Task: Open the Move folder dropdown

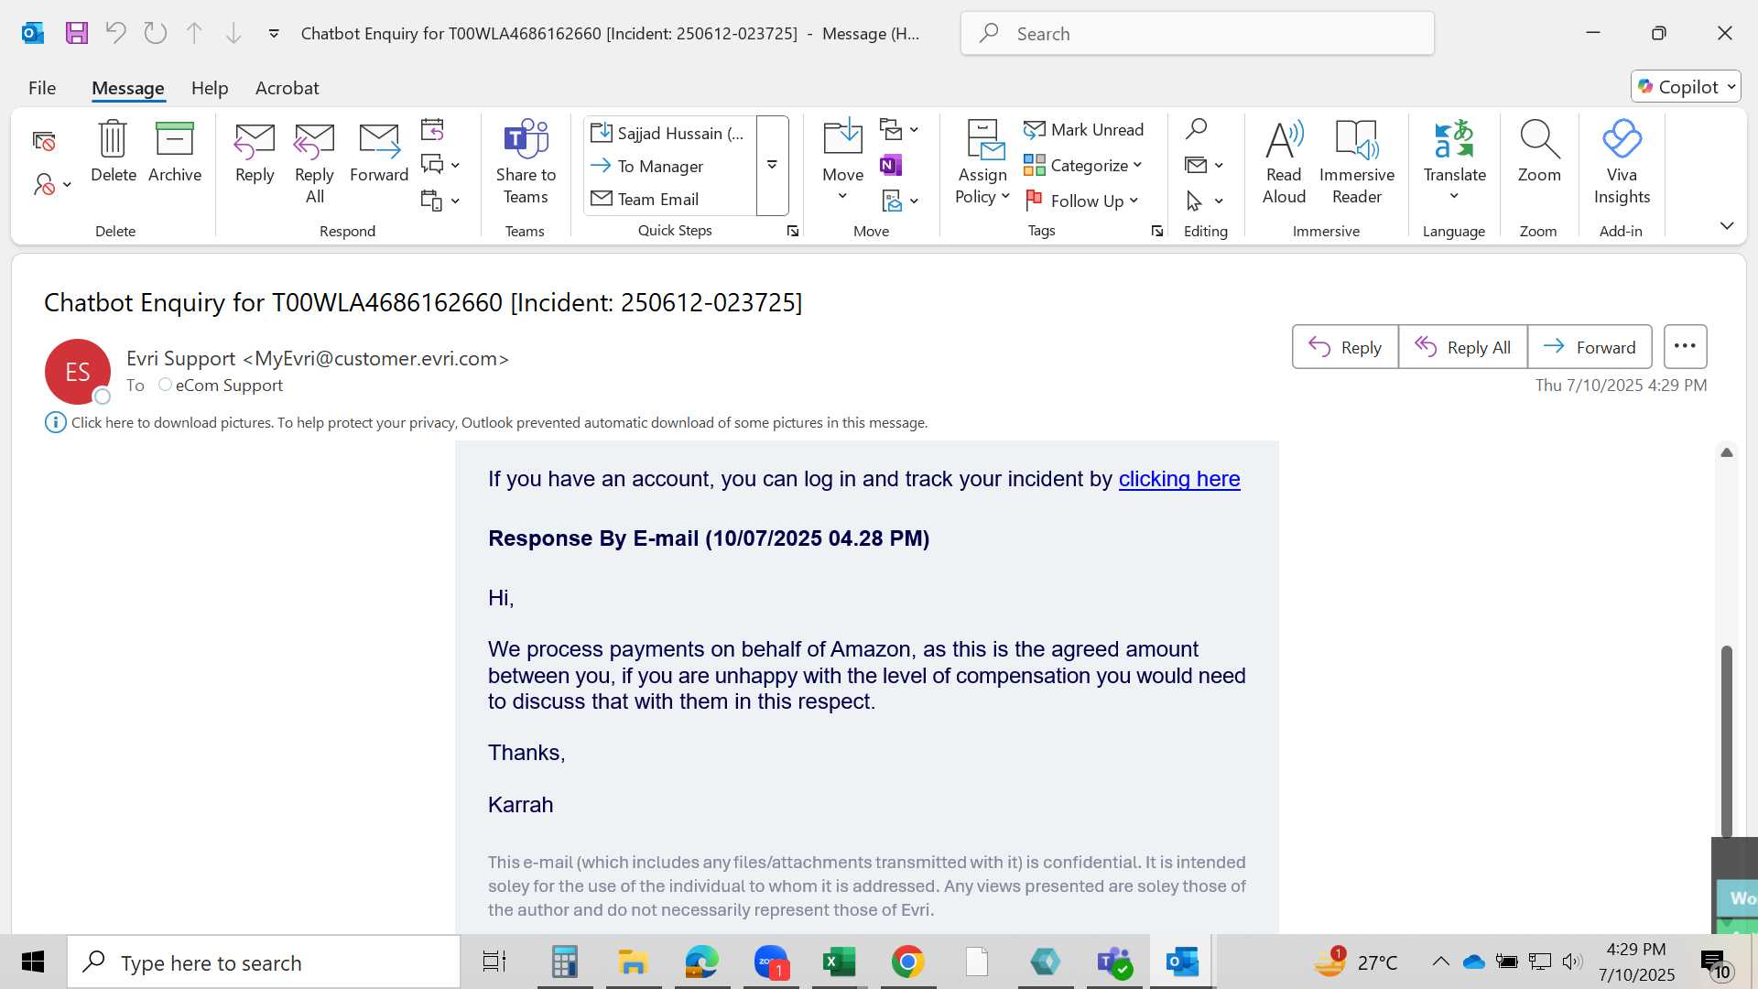Action: 842,161
